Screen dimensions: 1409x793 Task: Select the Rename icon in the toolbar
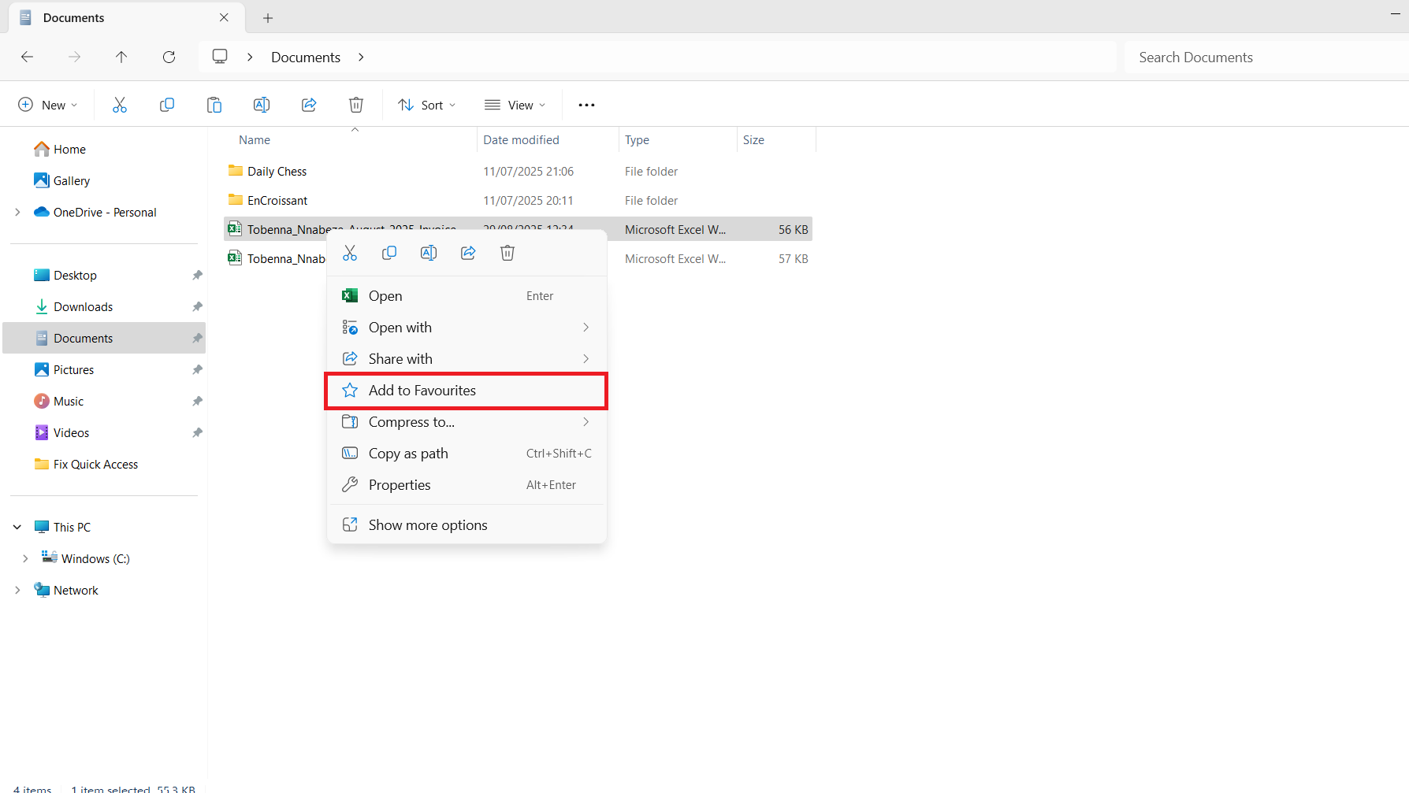tap(261, 104)
